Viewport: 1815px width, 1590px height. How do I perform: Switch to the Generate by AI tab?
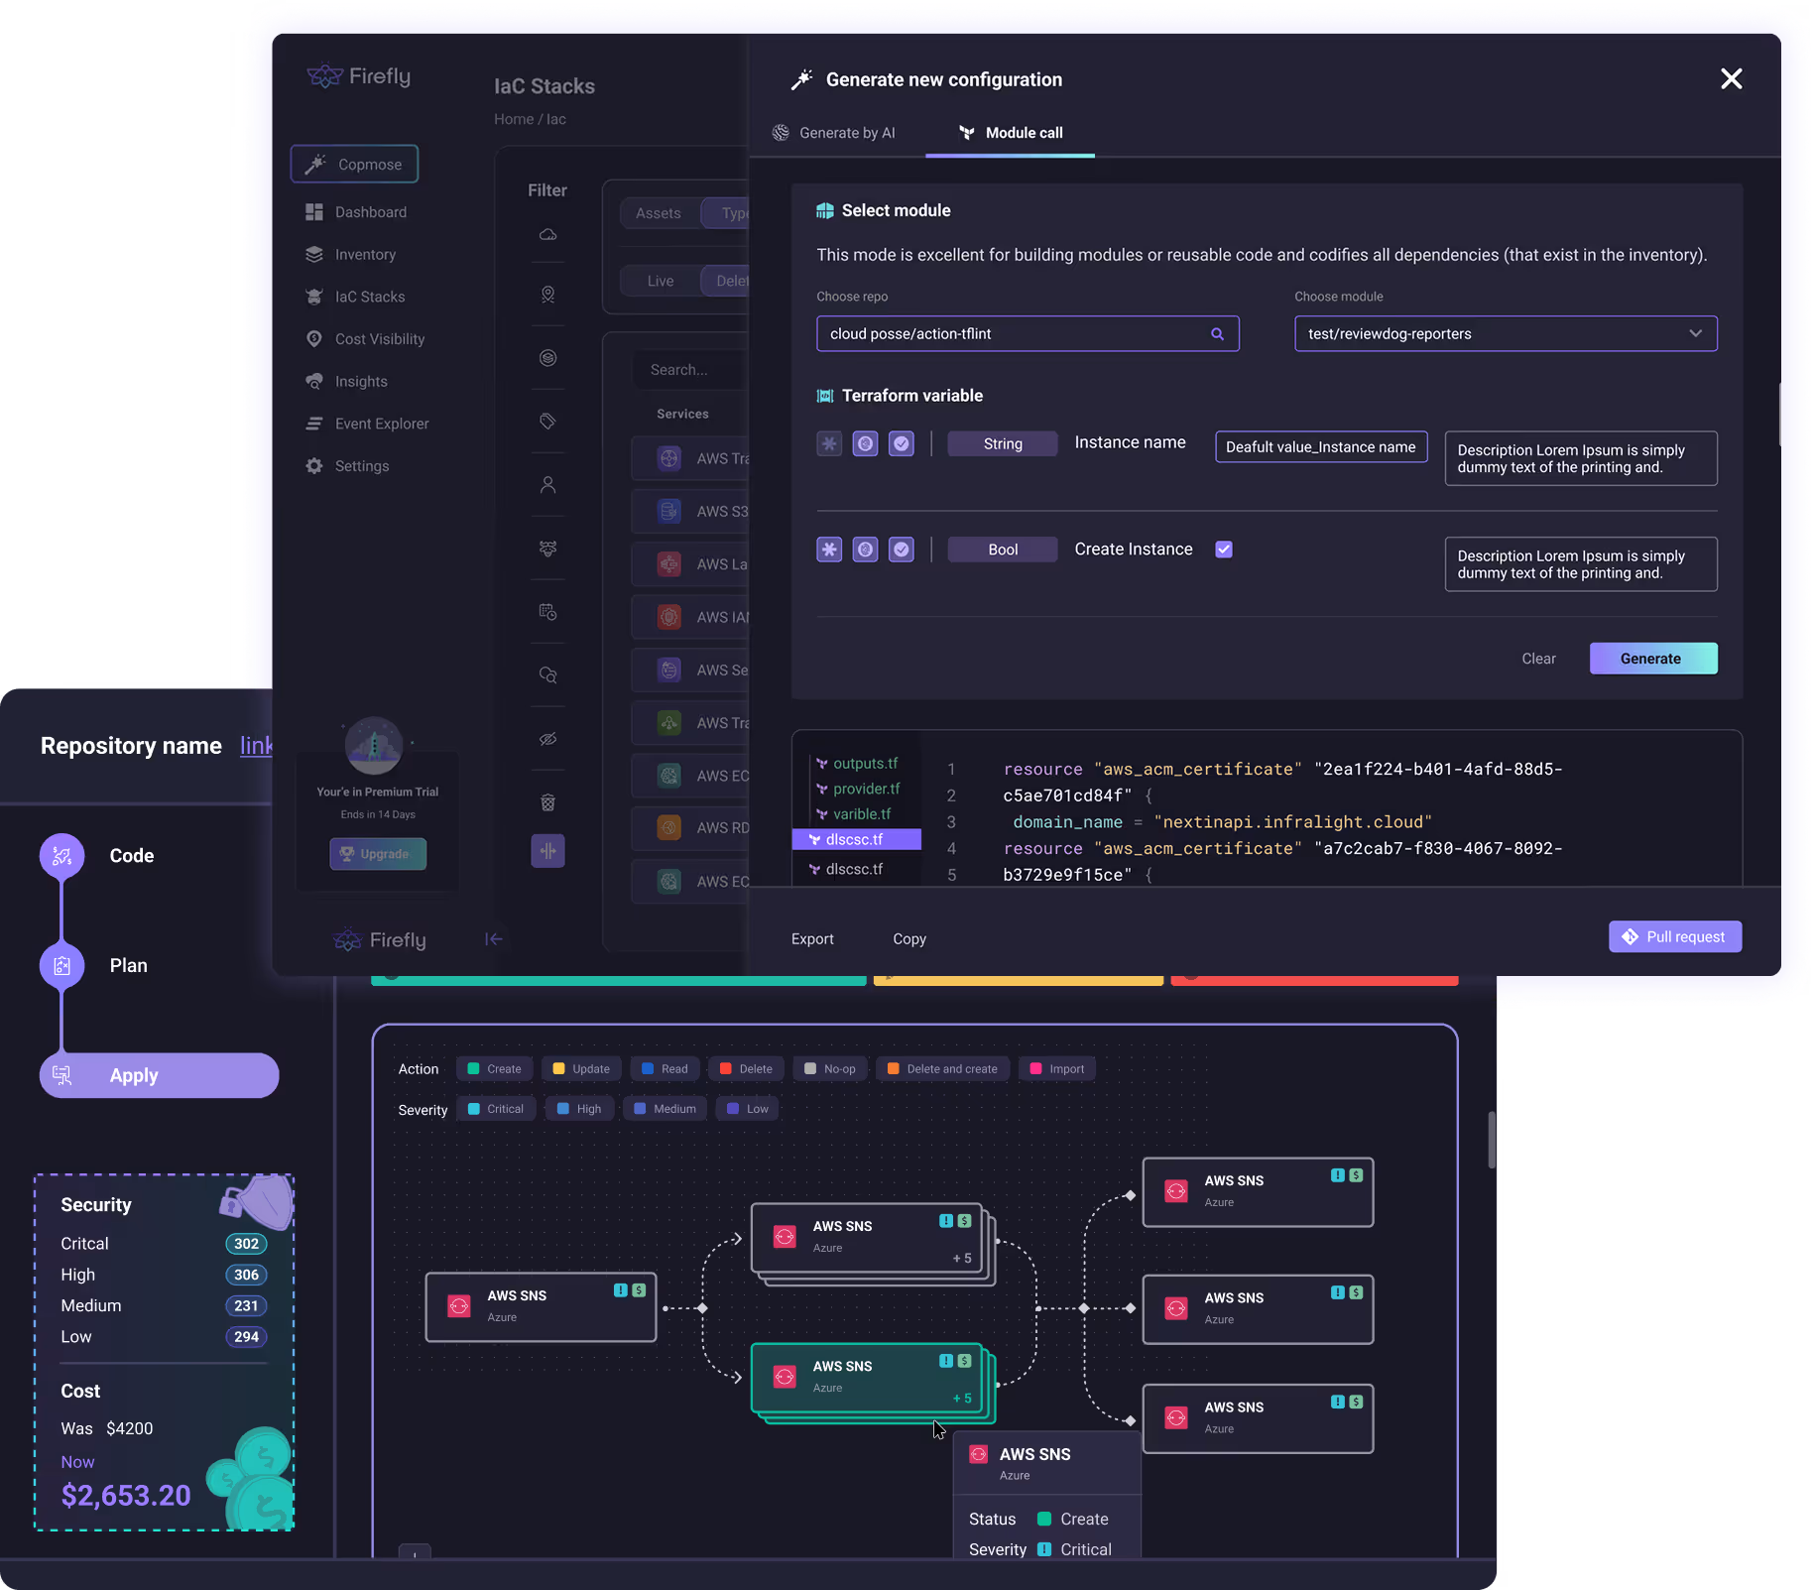click(x=834, y=133)
